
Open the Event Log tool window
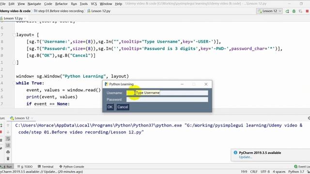coord(302,167)
